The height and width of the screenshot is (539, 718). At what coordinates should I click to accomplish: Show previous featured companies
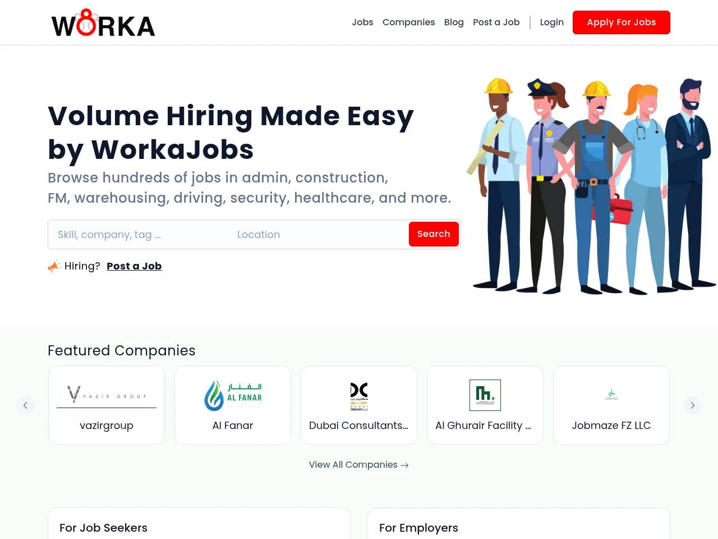pyautogui.click(x=25, y=405)
